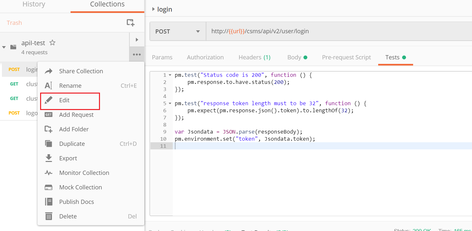Screen dimensions: 472x231
Task: Select Publish Docs menu entry
Action: [91, 202]
